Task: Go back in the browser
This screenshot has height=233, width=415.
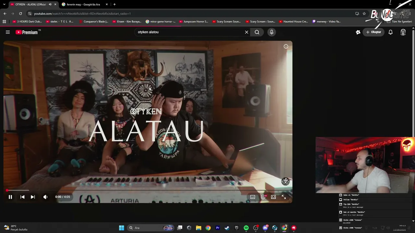Action: [x=5, y=14]
